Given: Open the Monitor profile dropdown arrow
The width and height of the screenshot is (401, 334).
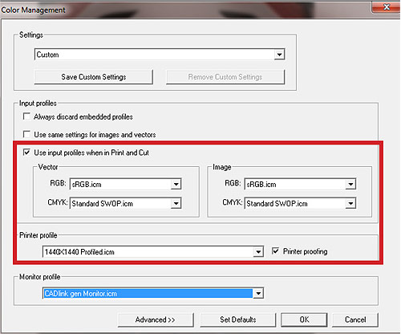Looking at the screenshot, I should click(258, 293).
